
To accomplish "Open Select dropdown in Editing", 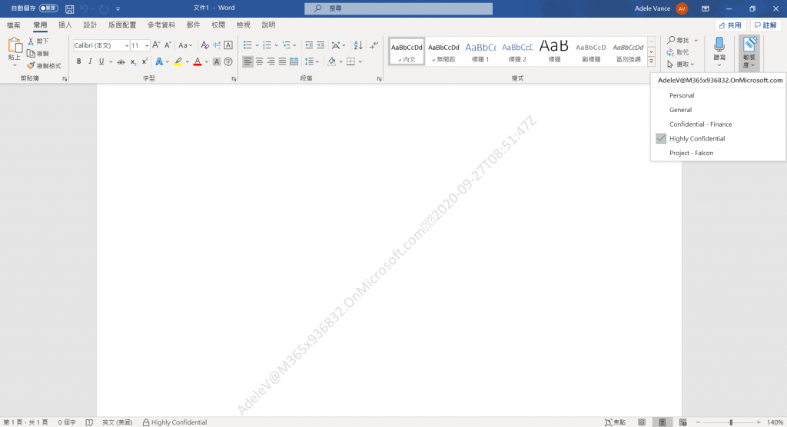I will click(681, 65).
